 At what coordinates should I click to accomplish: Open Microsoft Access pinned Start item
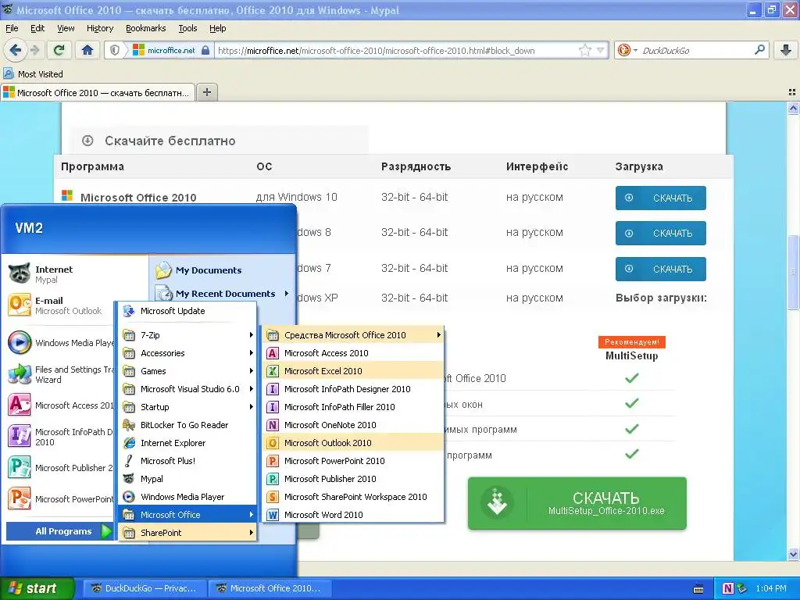click(x=61, y=405)
